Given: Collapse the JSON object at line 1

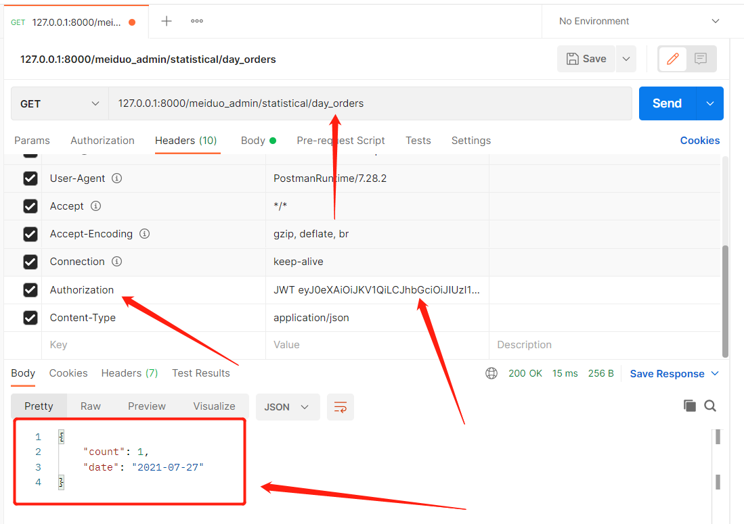Looking at the screenshot, I should pyautogui.click(x=61, y=437).
